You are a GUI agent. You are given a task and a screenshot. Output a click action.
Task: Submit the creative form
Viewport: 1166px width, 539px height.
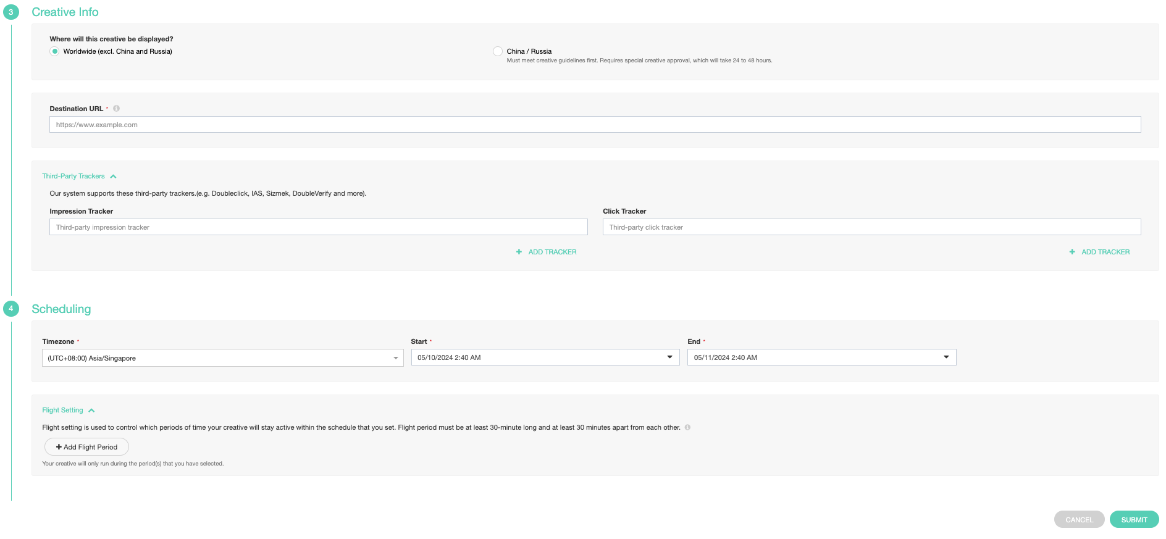coord(1134,520)
